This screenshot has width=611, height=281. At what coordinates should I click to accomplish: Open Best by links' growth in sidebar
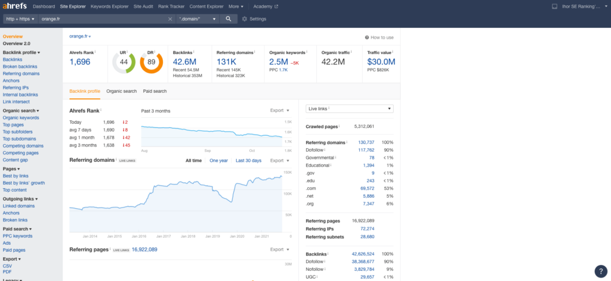coord(24,183)
